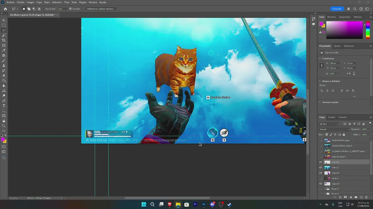This screenshot has width=373, height=209.
Task: Expand the Grupo 4 folder
Action: point(325,194)
